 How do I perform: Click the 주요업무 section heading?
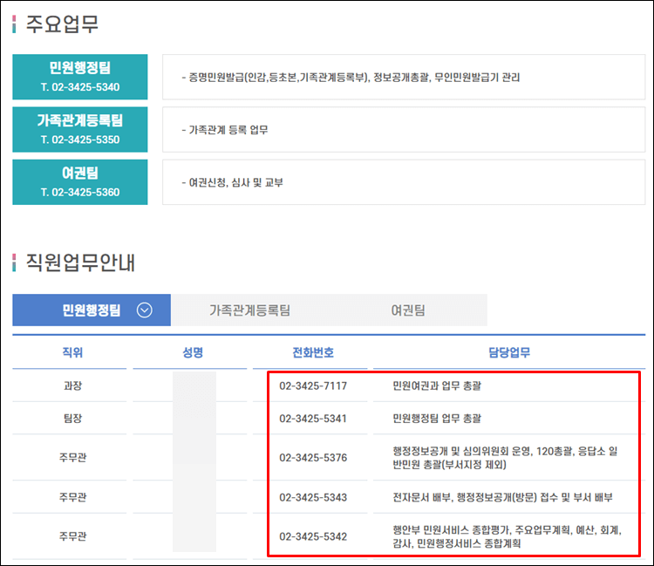pos(62,24)
